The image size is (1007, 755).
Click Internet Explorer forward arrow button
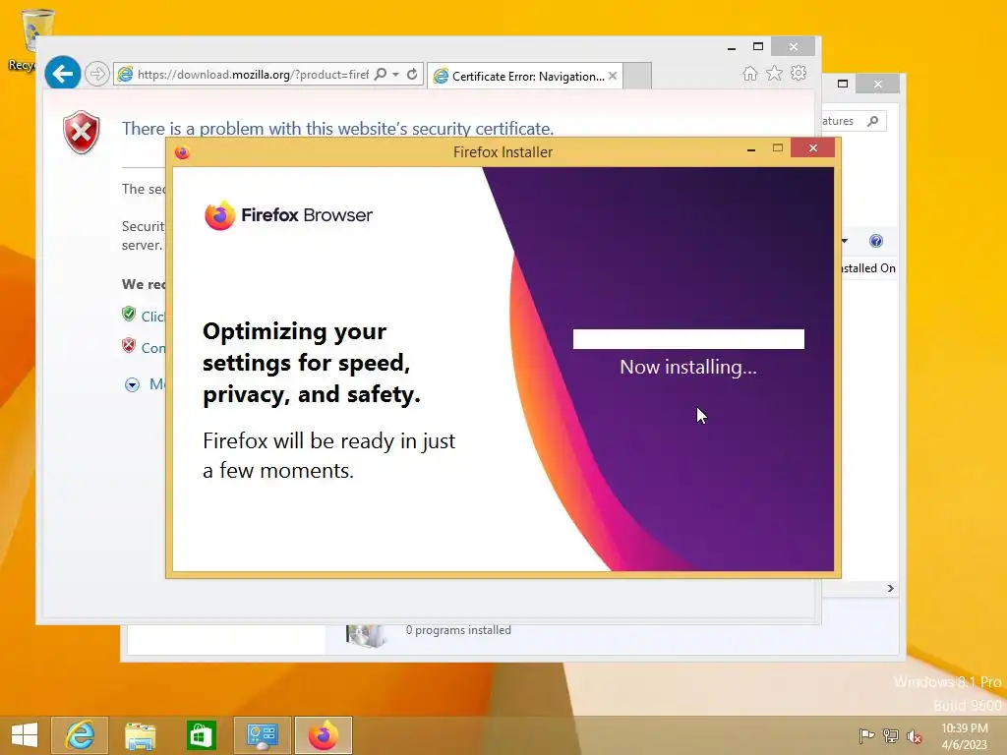[97, 74]
